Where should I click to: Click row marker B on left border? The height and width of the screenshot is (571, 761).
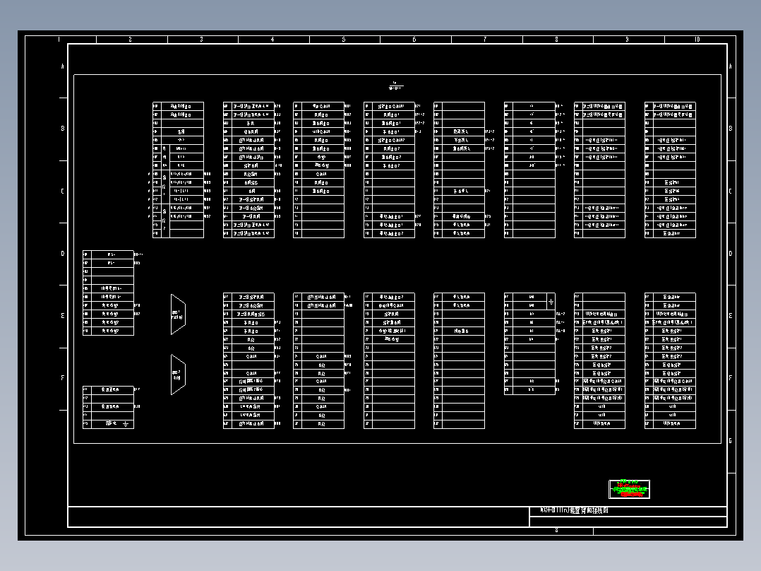click(63, 129)
